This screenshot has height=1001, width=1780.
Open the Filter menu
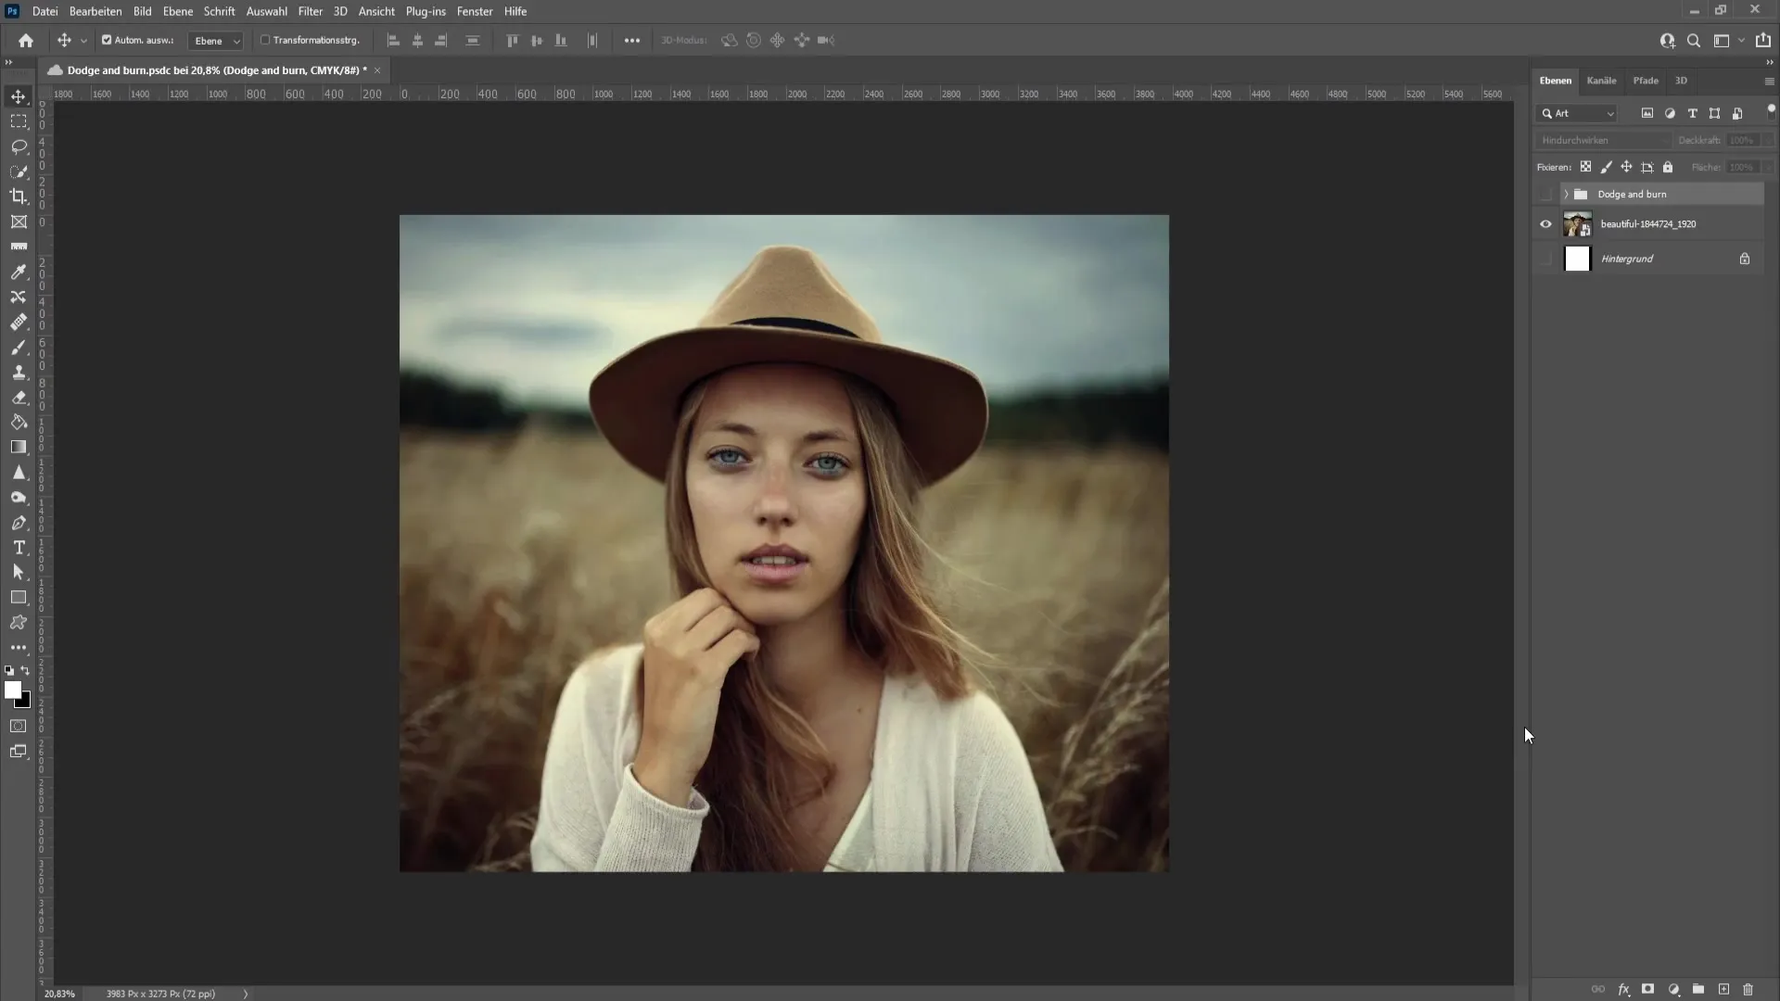point(308,11)
